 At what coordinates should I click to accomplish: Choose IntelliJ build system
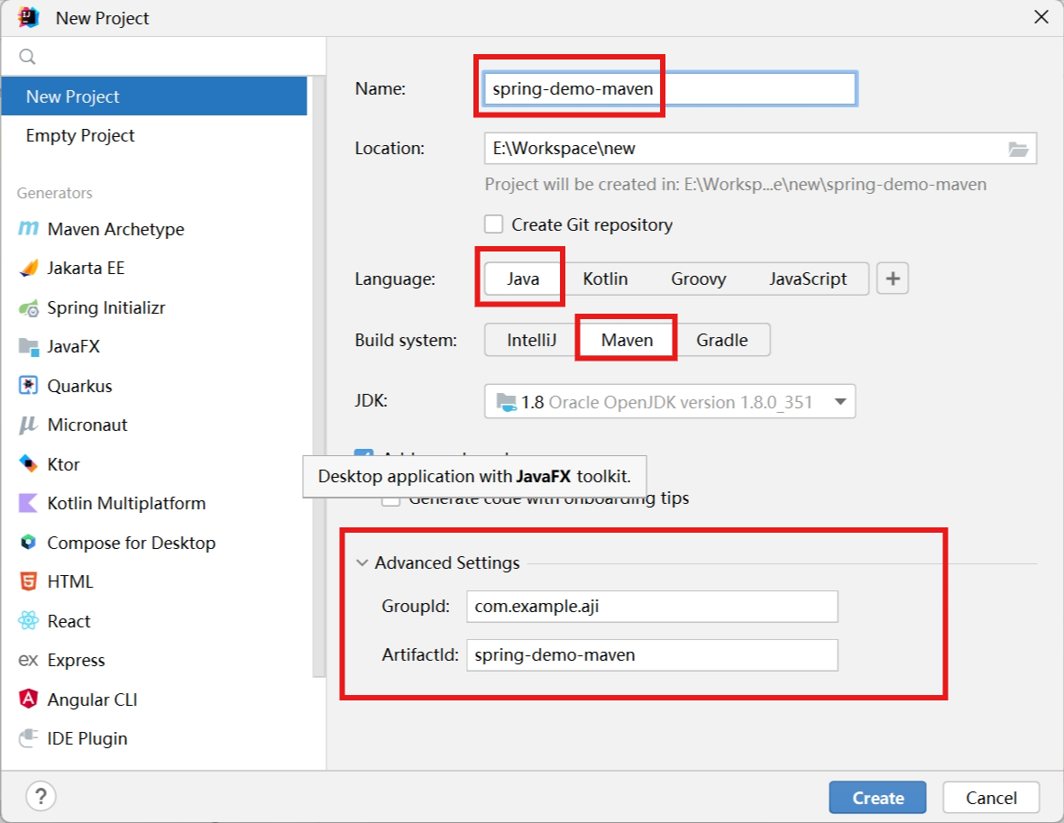(x=531, y=340)
